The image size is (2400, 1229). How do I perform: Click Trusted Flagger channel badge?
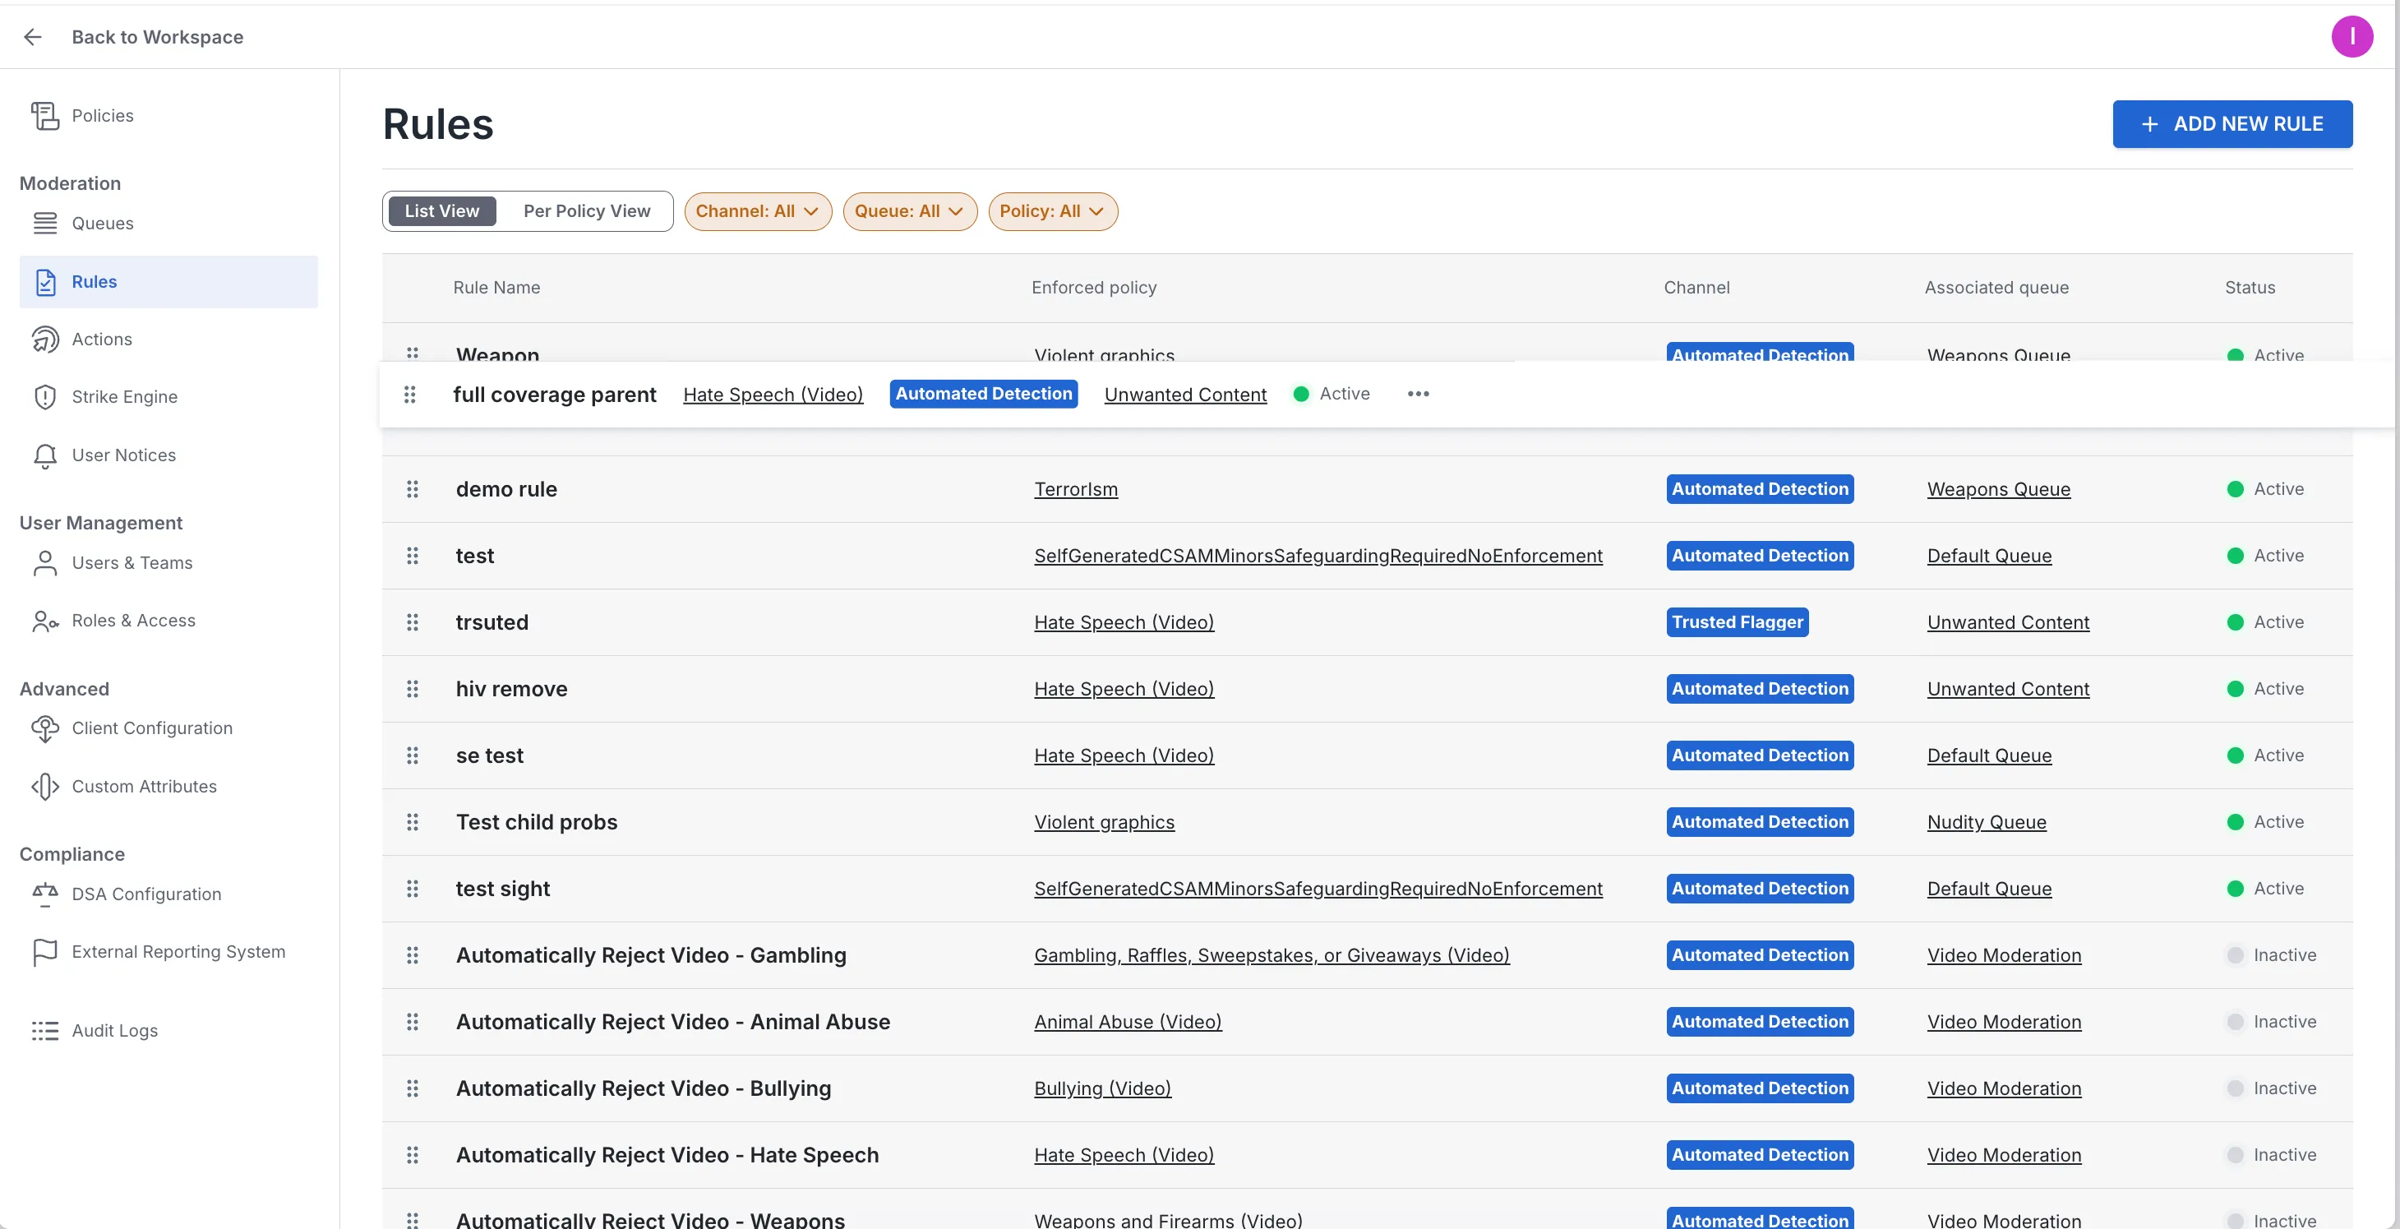(1737, 622)
